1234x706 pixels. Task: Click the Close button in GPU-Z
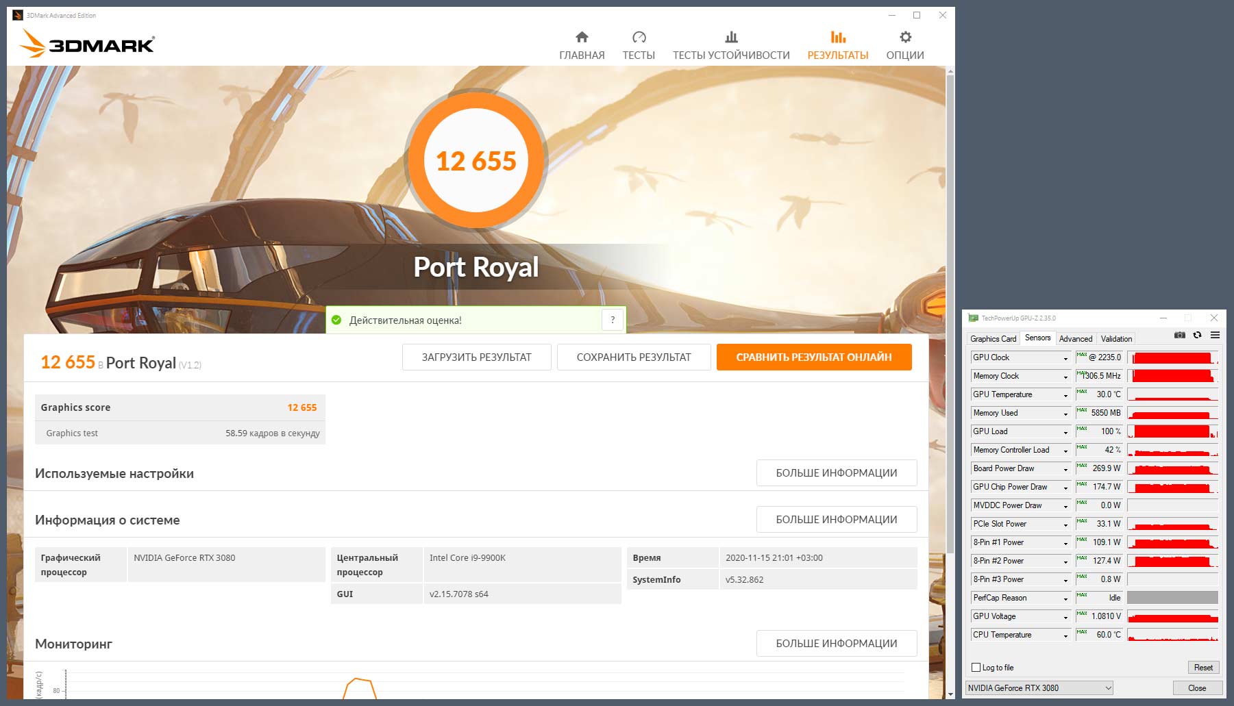[x=1197, y=688]
